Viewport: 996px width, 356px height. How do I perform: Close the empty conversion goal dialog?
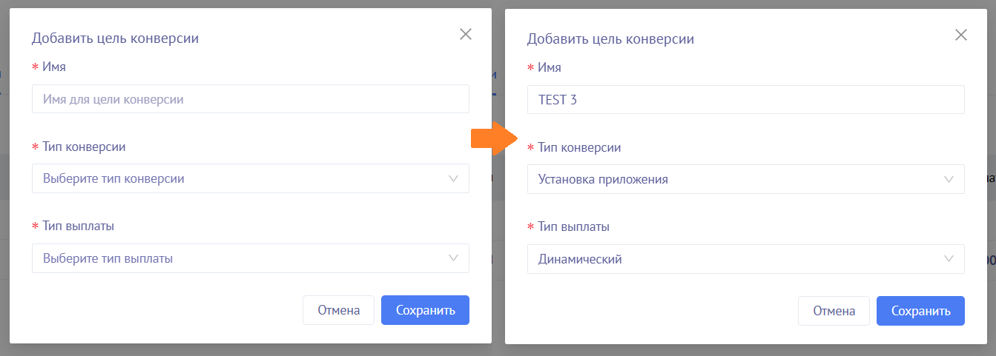466,34
